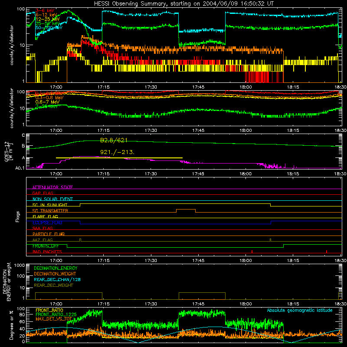The height and width of the screenshot is (347, 347).
Task: Select the SAA_FLAG label
Action: pos(43,228)
